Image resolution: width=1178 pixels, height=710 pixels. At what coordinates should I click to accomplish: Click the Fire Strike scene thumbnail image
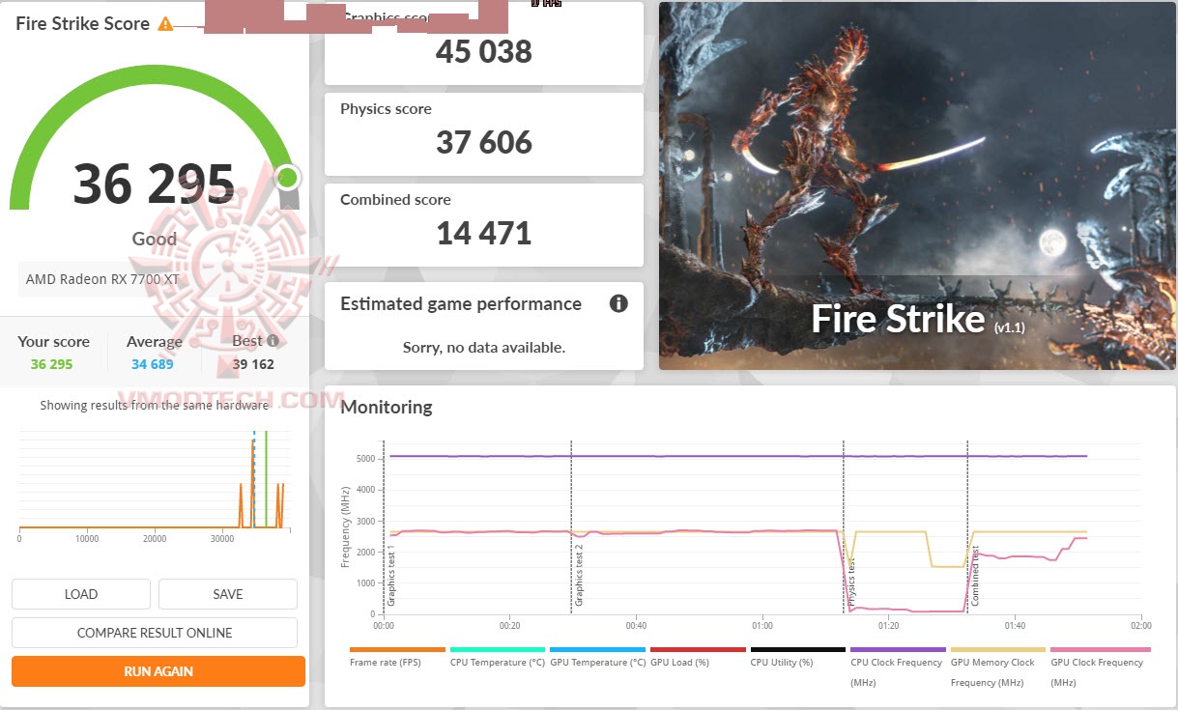(918, 185)
